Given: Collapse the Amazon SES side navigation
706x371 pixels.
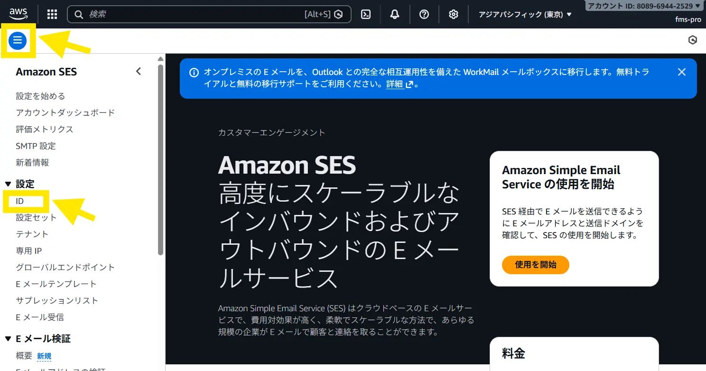Looking at the screenshot, I should click(139, 72).
